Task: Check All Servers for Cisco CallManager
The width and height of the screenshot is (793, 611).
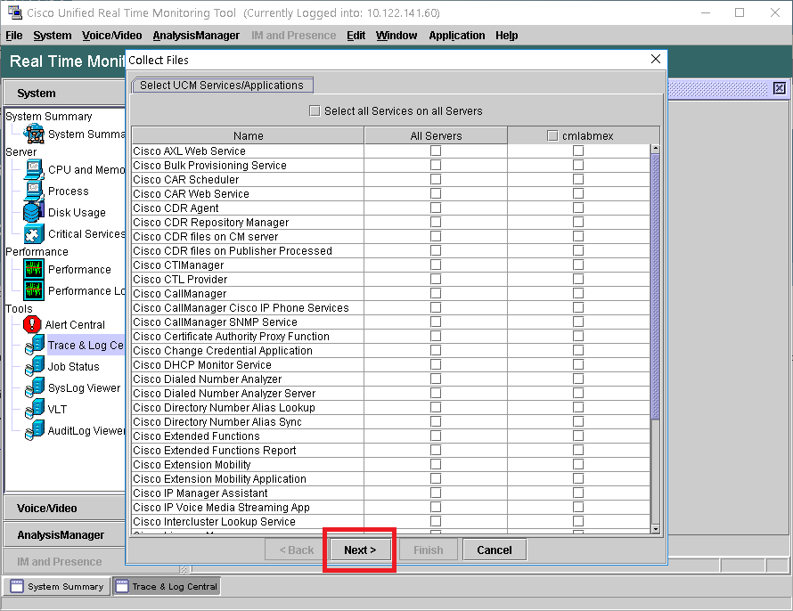Action: click(x=436, y=293)
